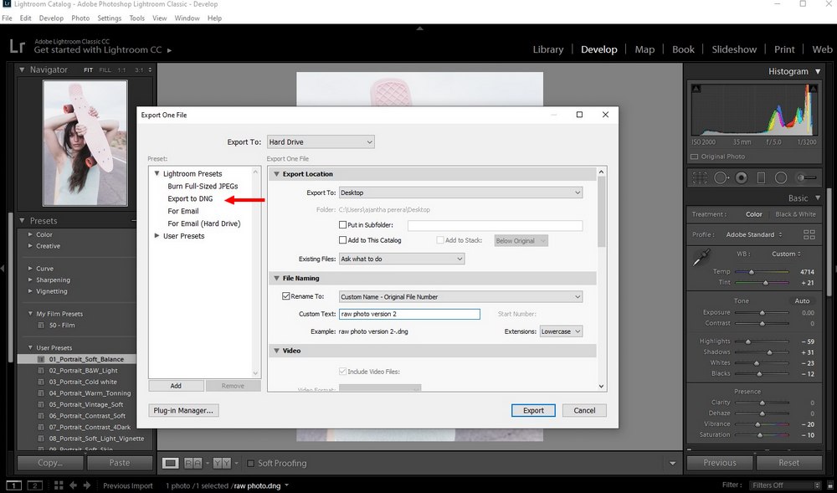Go forward using the filmstrip right arrow

87,485
